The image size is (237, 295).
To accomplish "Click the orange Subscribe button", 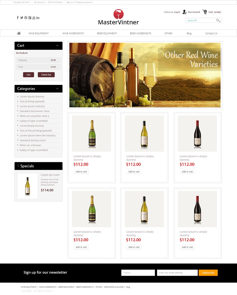I will tap(208, 273).
